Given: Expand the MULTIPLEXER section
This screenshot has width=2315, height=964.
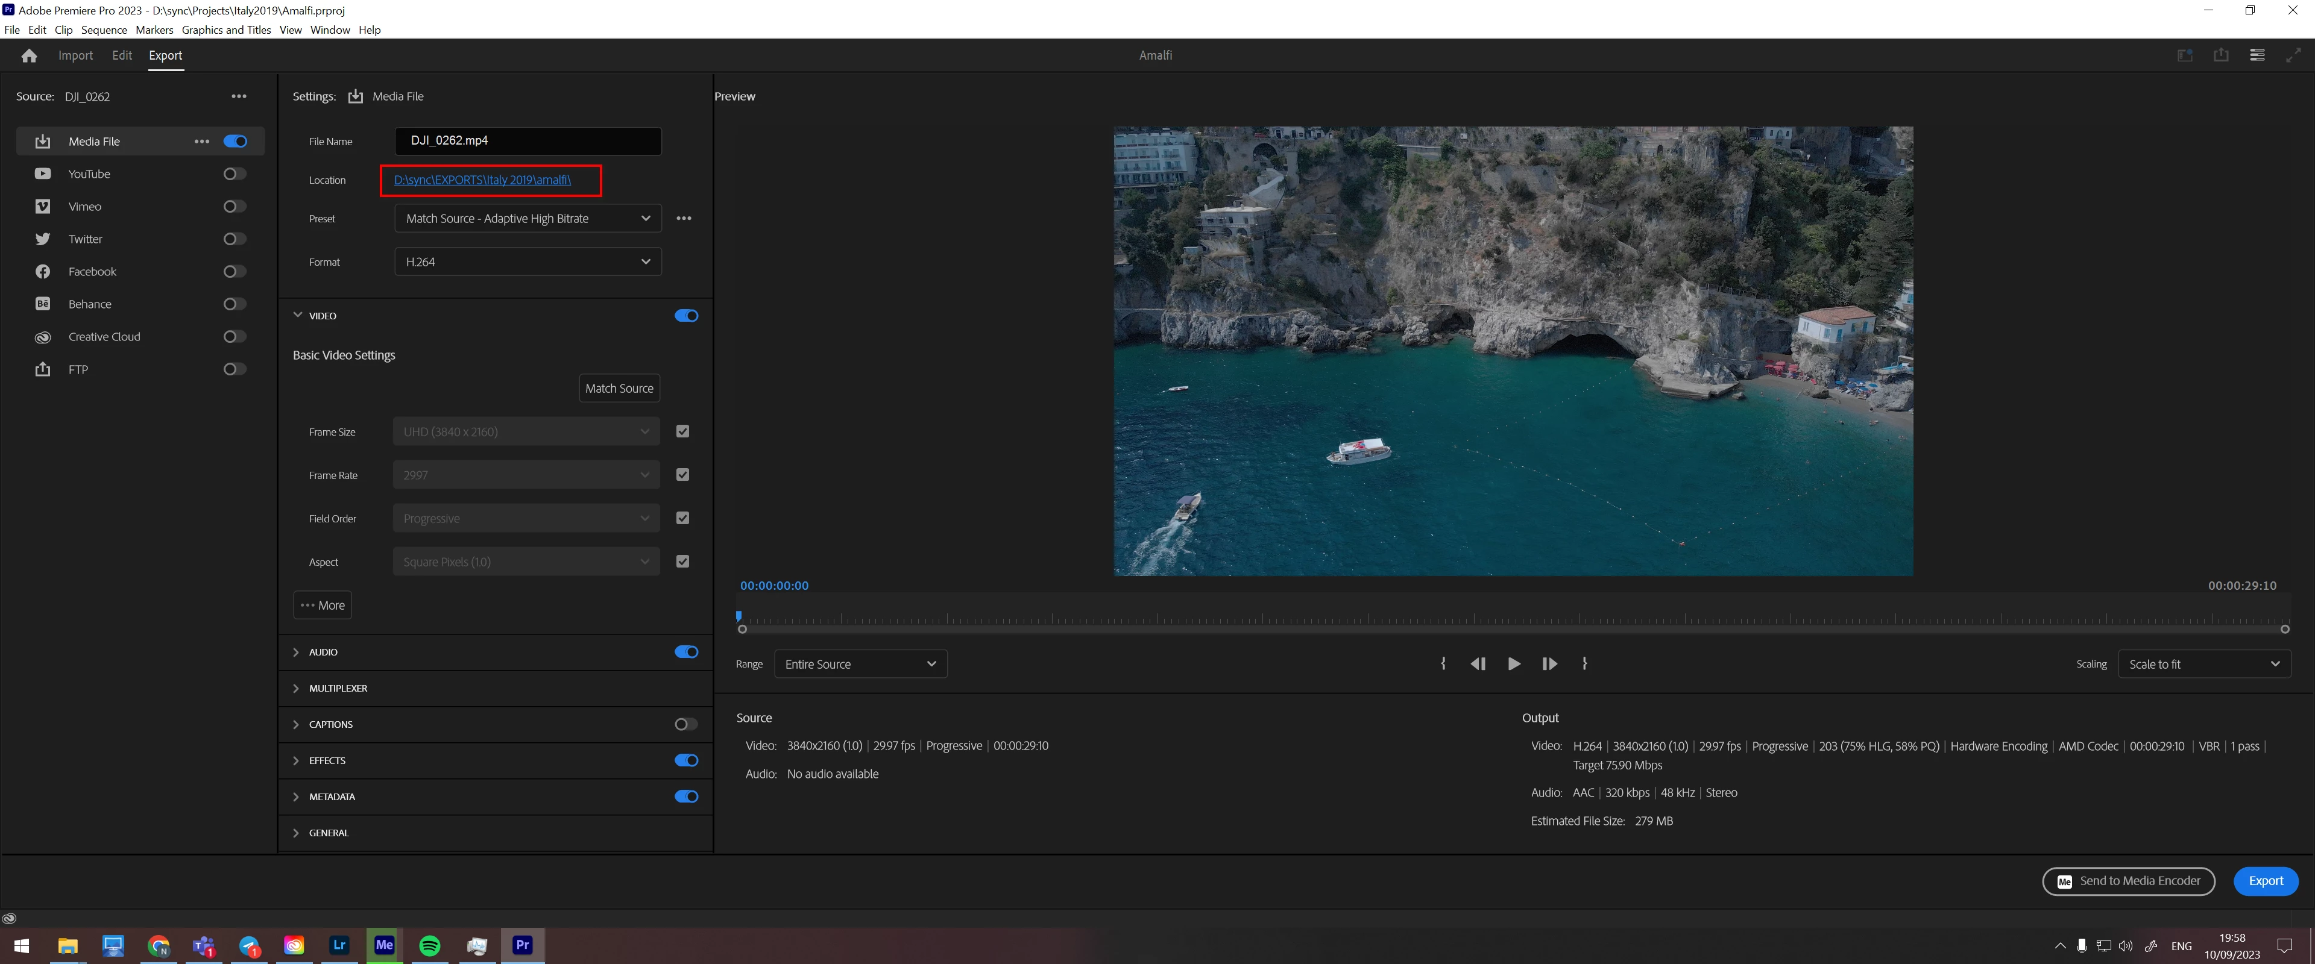Looking at the screenshot, I should [x=338, y=688].
